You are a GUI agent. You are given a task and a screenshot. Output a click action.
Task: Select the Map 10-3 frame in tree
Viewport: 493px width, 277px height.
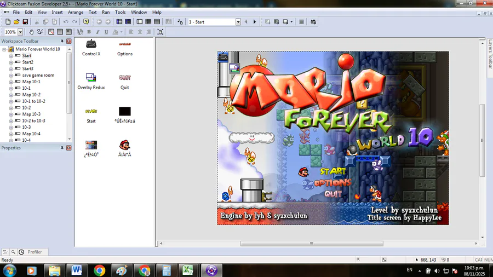point(31,114)
